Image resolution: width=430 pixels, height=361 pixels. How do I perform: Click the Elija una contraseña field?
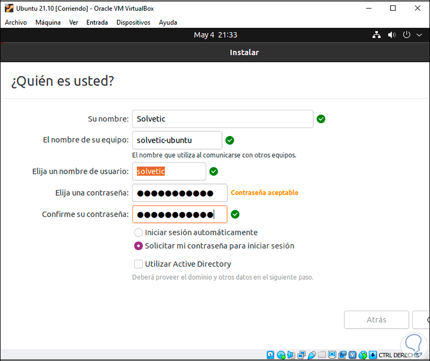pos(180,193)
